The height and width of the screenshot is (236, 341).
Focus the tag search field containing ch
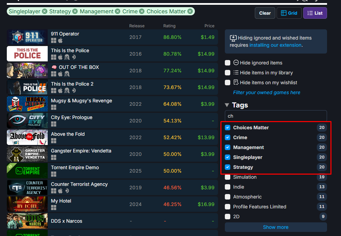(276, 116)
